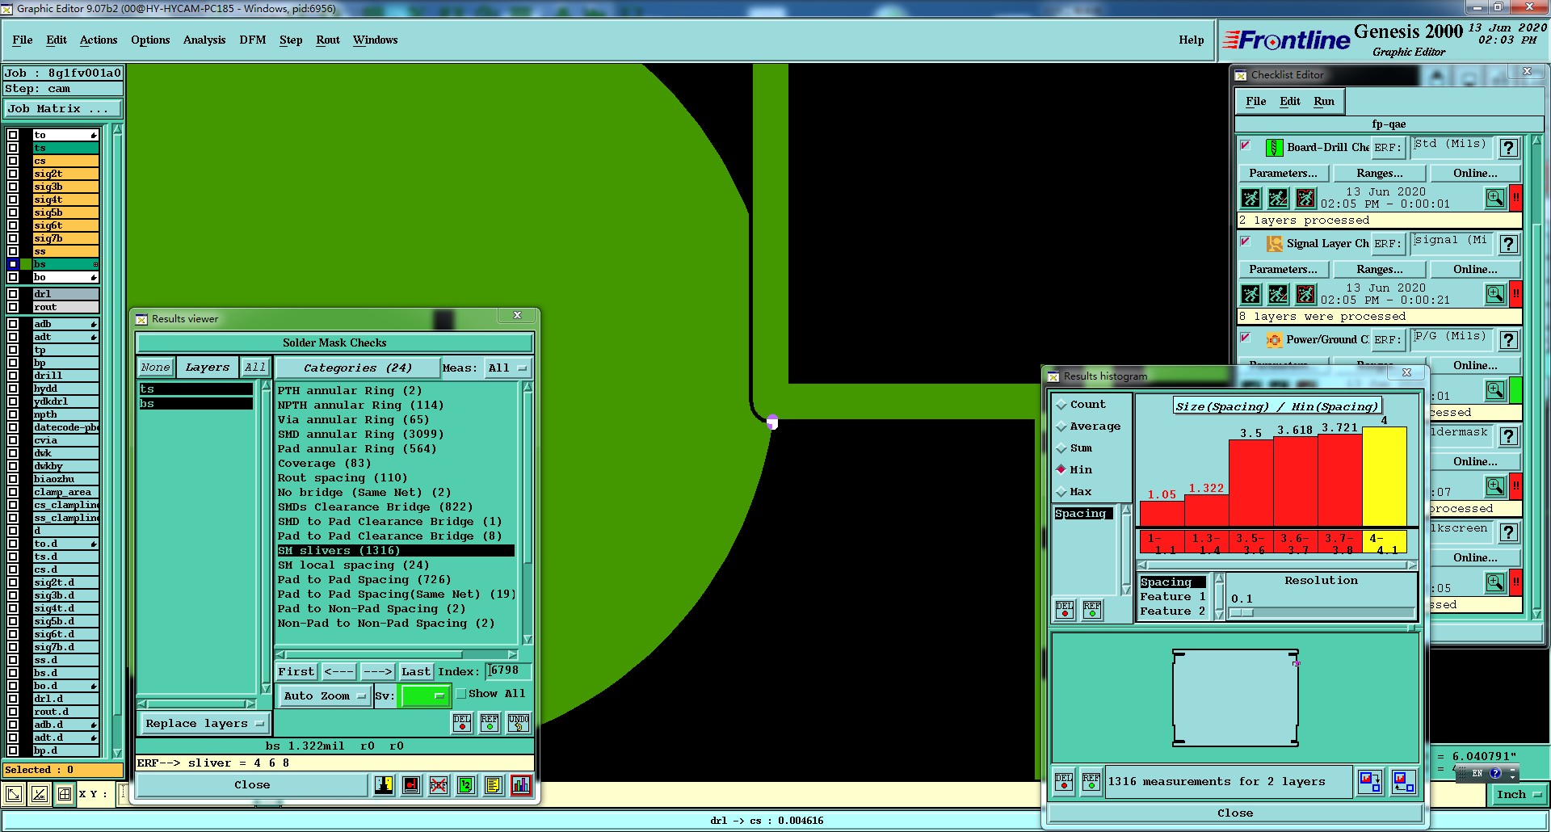Open the Help menu
The image size is (1551, 832).
(x=1192, y=40)
